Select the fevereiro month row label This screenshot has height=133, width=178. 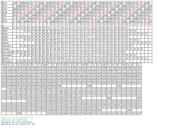8,61
